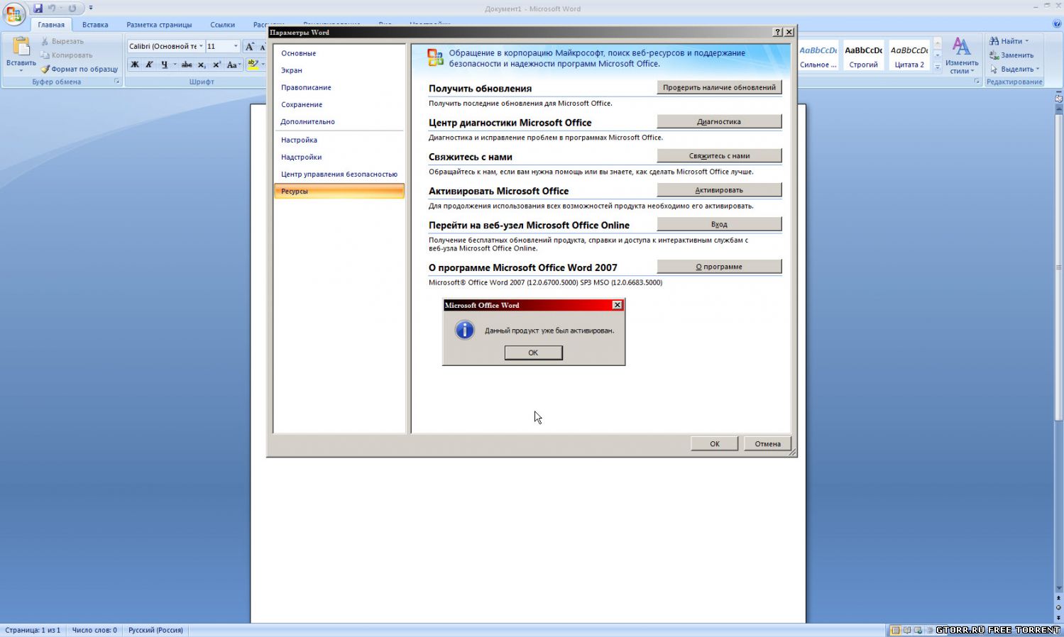Open the Изменить стили dropdown
The image size is (1064, 637).
tap(962, 55)
